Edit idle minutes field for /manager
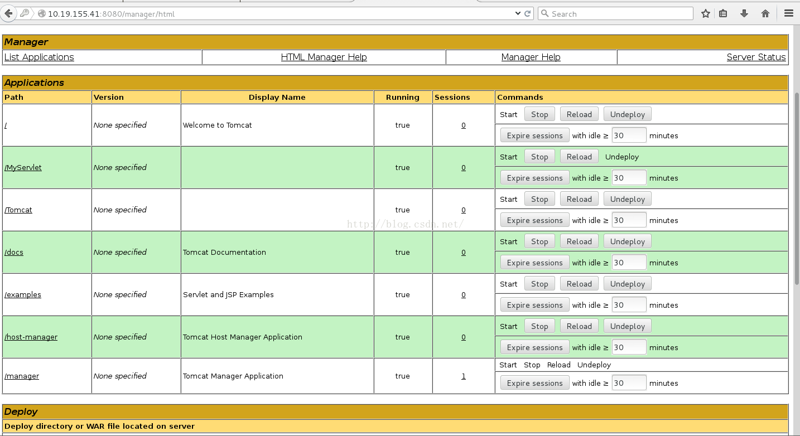Image resolution: width=800 pixels, height=436 pixels. [x=629, y=383]
